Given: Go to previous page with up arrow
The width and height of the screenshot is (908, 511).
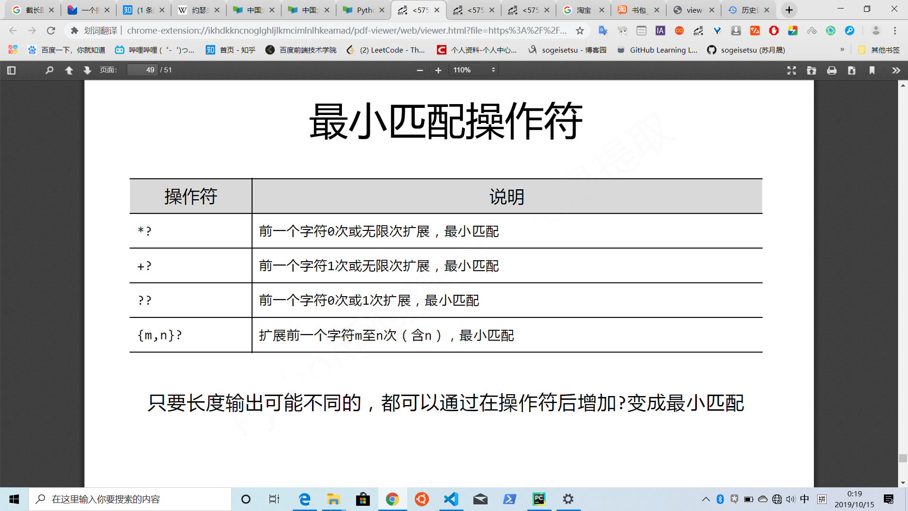Looking at the screenshot, I should 69,70.
